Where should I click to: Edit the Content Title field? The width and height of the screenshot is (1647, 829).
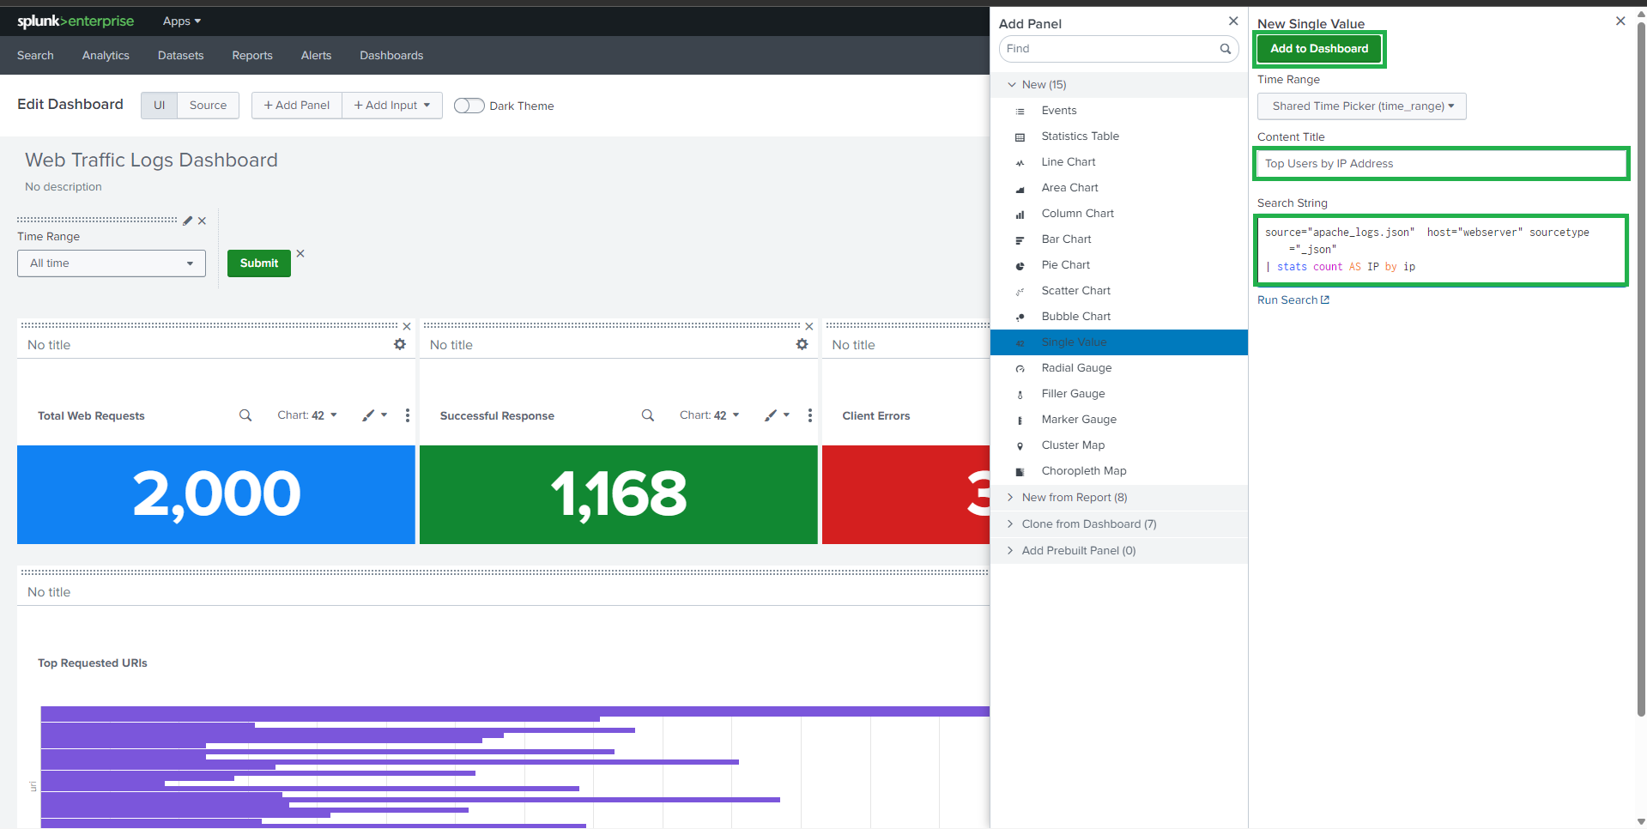tap(1441, 164)
